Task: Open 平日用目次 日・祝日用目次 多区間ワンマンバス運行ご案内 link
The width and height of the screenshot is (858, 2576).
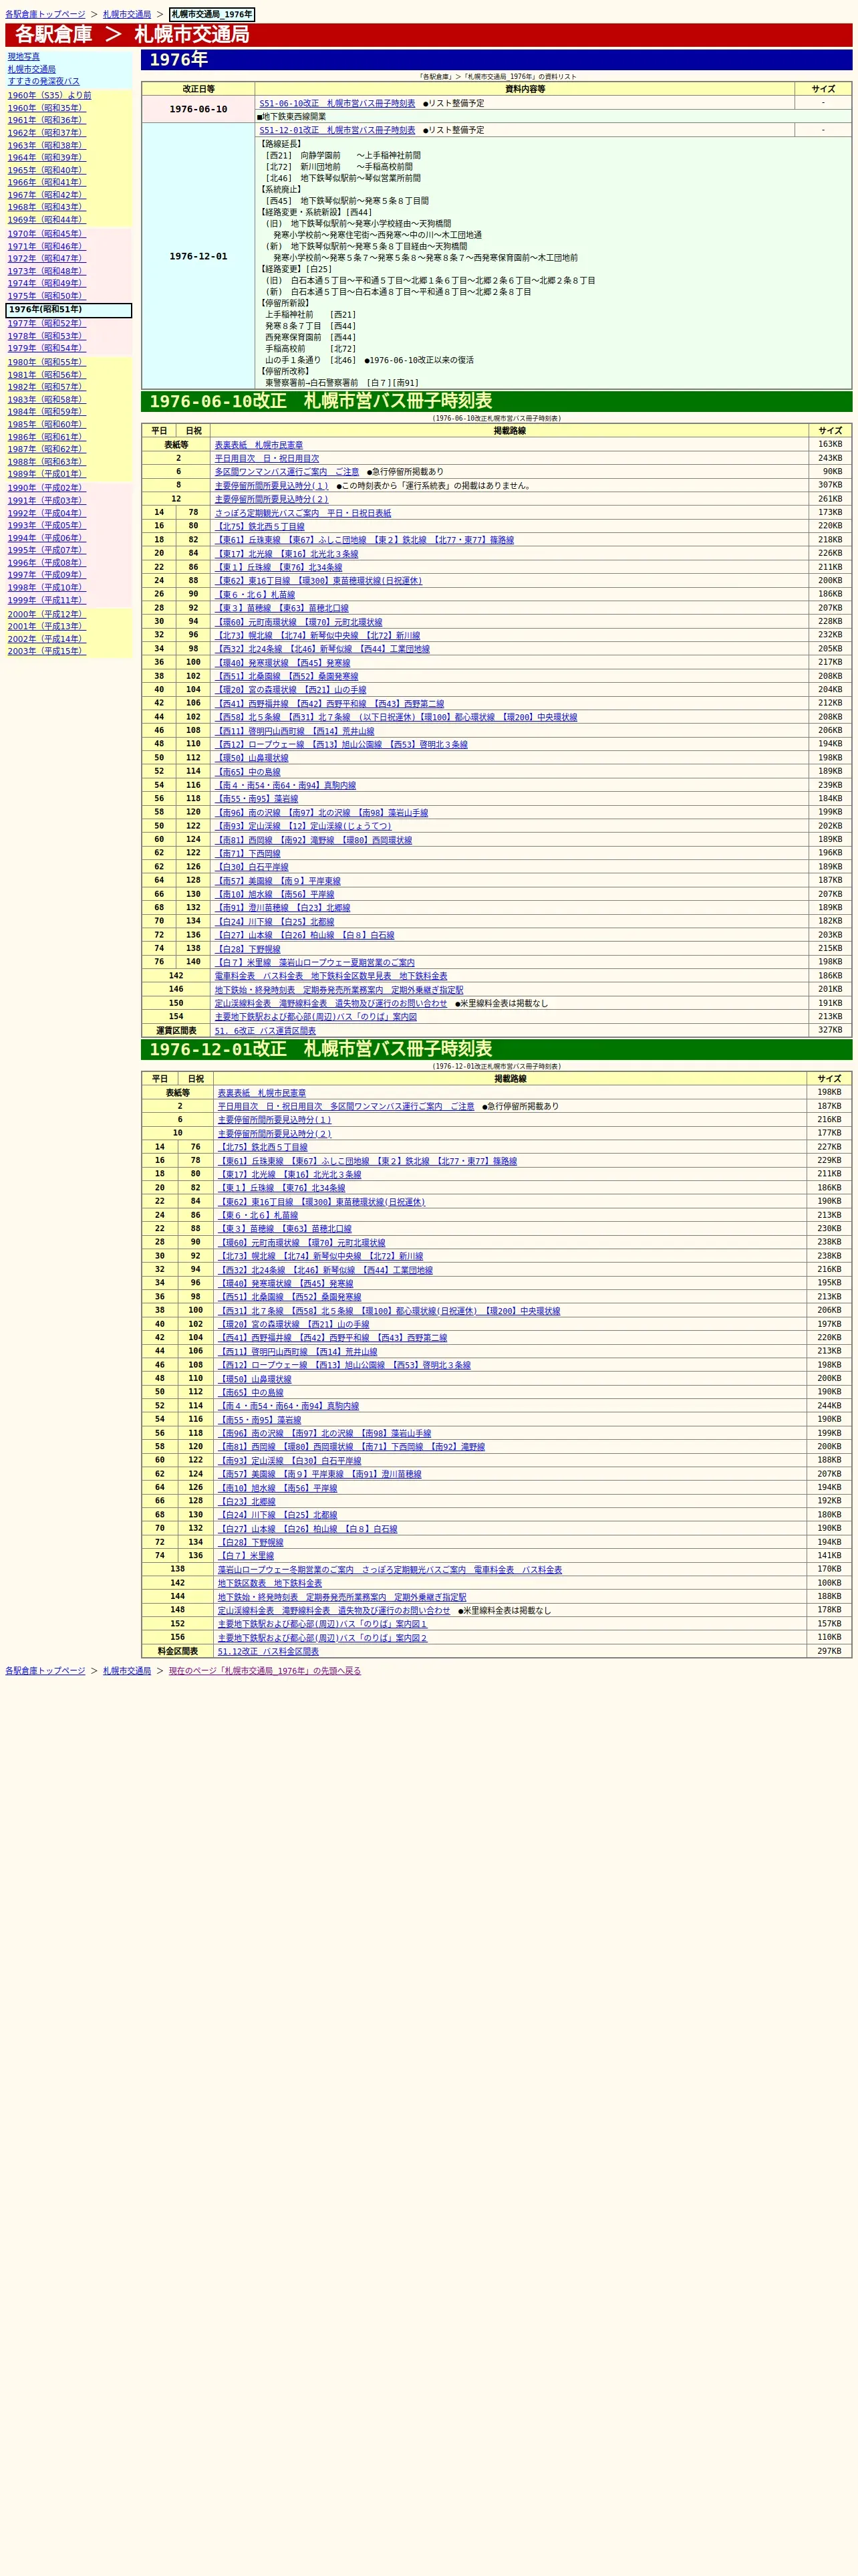Action: (x=345, y=1107)
